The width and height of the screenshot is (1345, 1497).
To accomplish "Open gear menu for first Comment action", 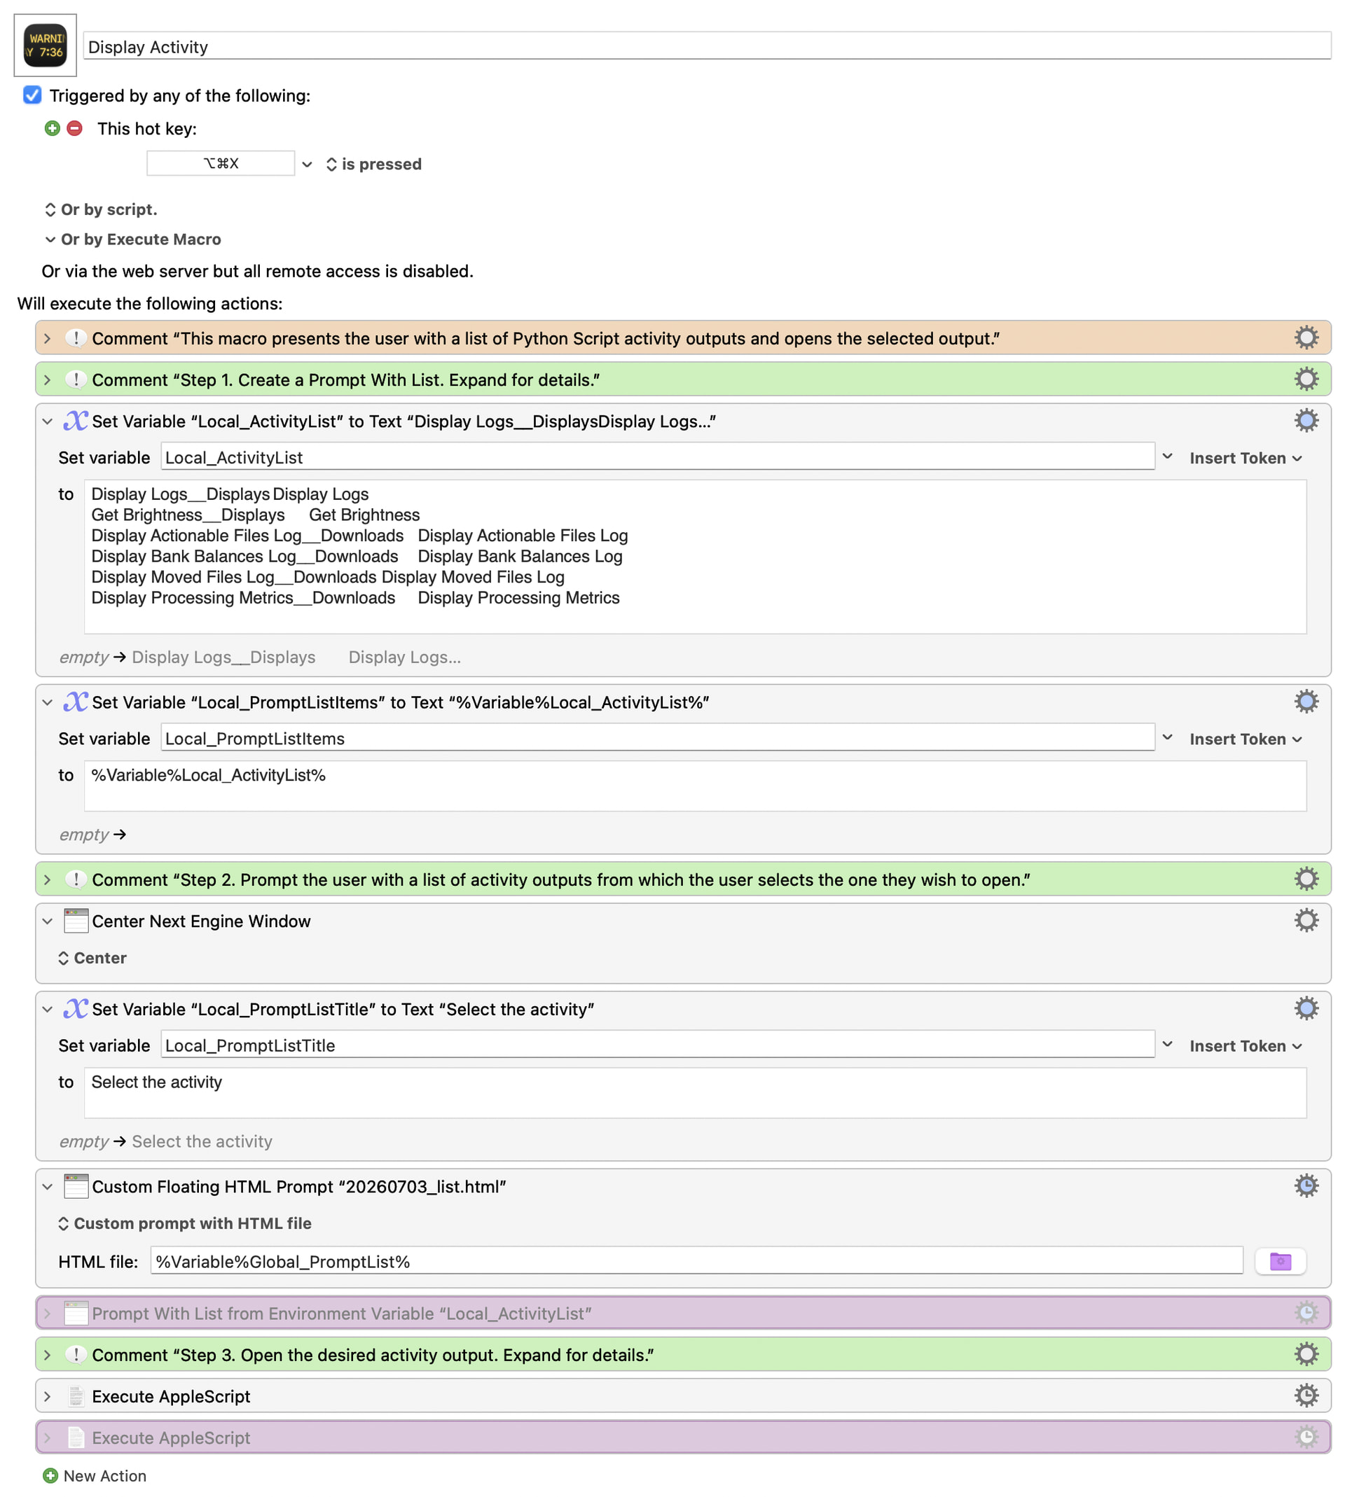I will [x=1306, y=337].
